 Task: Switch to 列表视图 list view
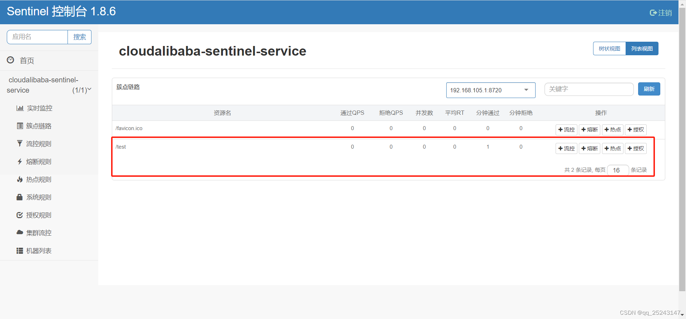642,49
